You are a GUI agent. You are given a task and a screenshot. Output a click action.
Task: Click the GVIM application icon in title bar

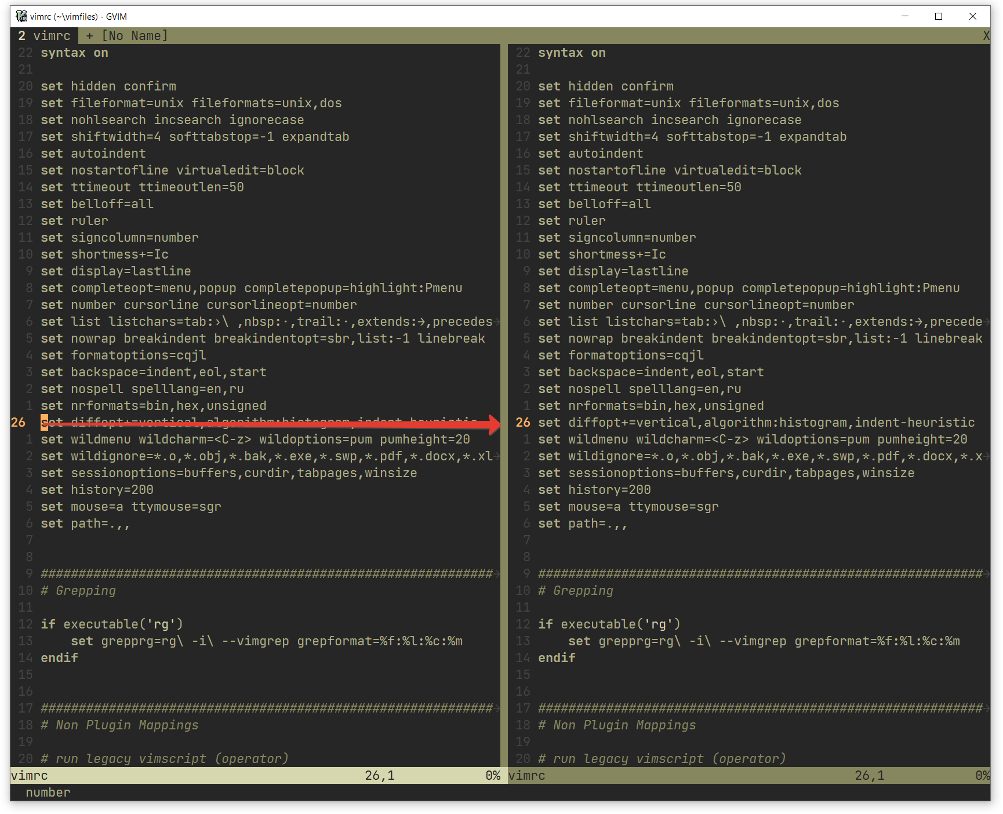click(21, 16)
